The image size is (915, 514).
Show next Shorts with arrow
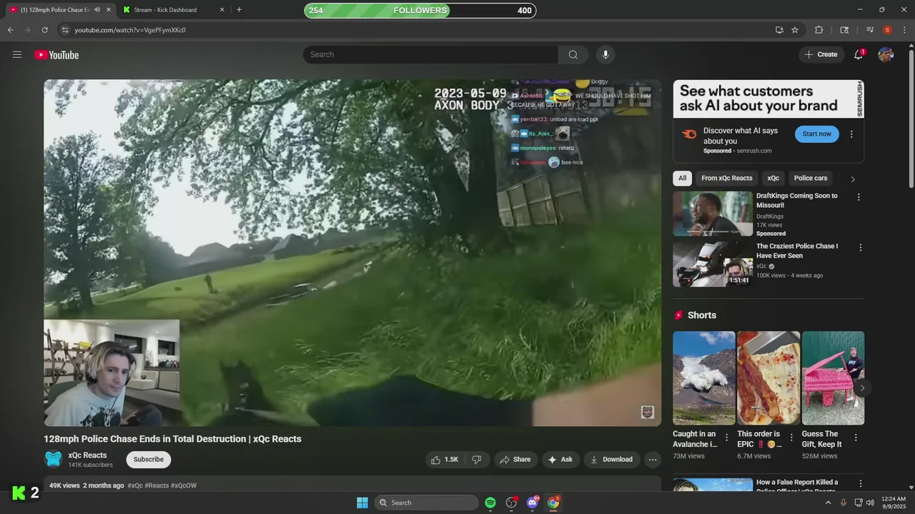click(862, 388)
